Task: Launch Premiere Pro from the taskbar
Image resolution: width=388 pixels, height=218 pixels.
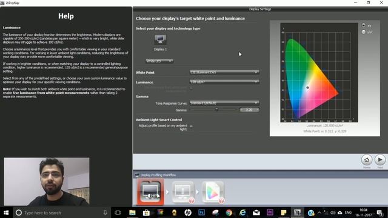Action: coord(270,213)
